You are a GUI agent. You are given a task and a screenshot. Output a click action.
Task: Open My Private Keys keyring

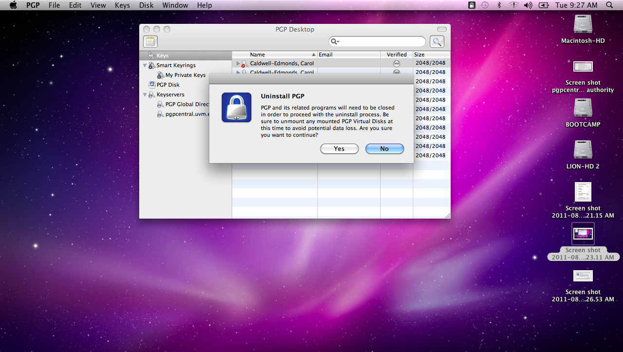coord(185,75)
